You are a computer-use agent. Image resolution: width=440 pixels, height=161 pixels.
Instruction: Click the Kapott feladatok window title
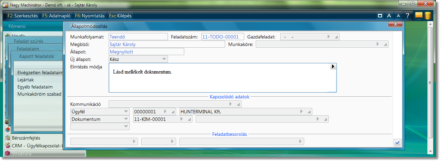37,56
